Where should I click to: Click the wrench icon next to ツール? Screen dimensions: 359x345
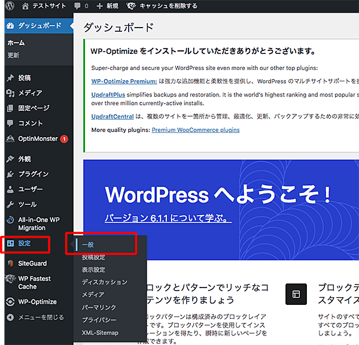10,204
